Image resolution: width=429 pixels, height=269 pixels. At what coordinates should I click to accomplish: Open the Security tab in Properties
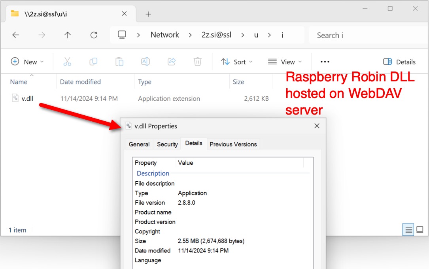click(x=167, y=144)
